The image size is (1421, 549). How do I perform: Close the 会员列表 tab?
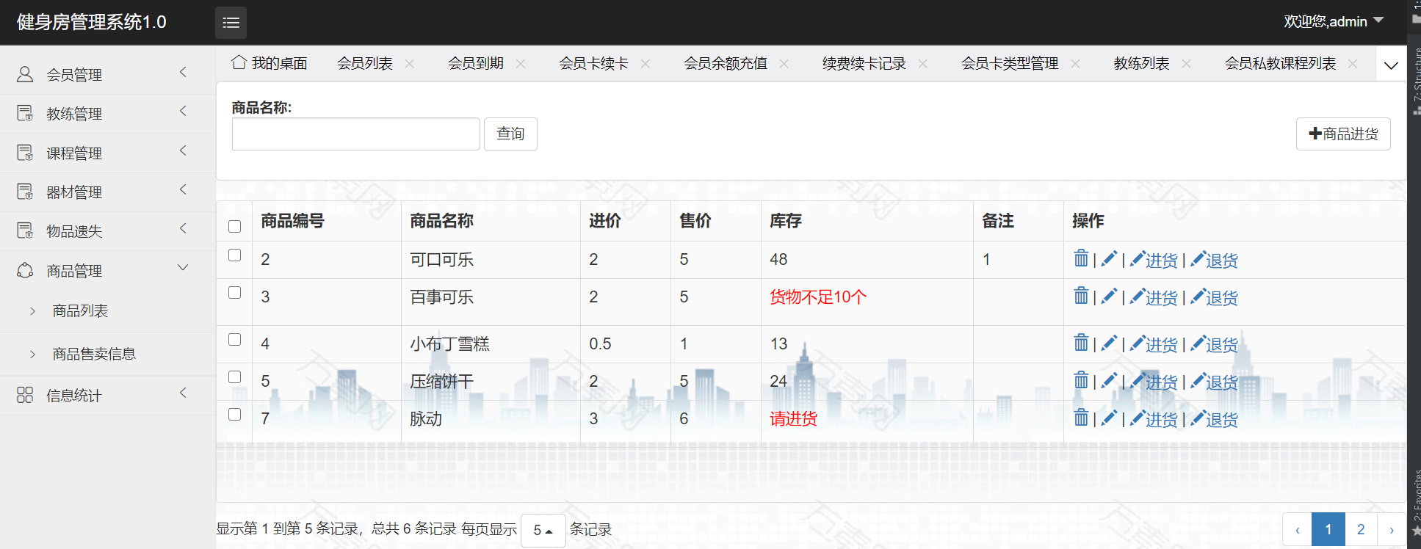[x=410, y=64]
